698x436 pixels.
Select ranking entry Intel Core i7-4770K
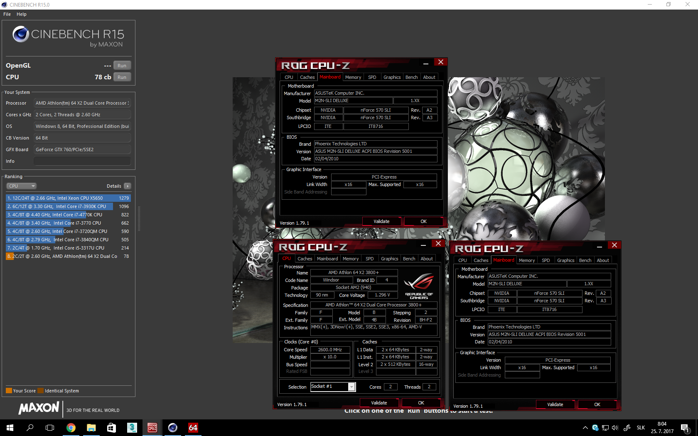[68, 215]
